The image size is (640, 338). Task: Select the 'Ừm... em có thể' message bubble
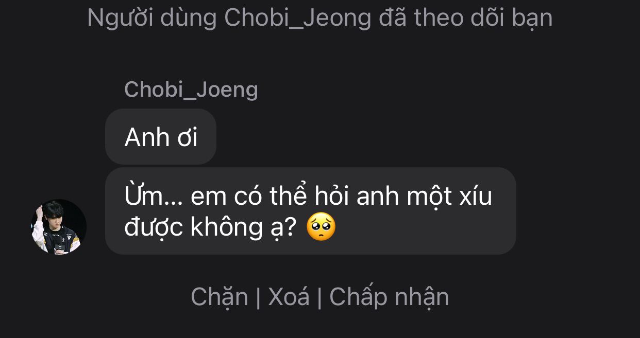[x=311, y=211]
